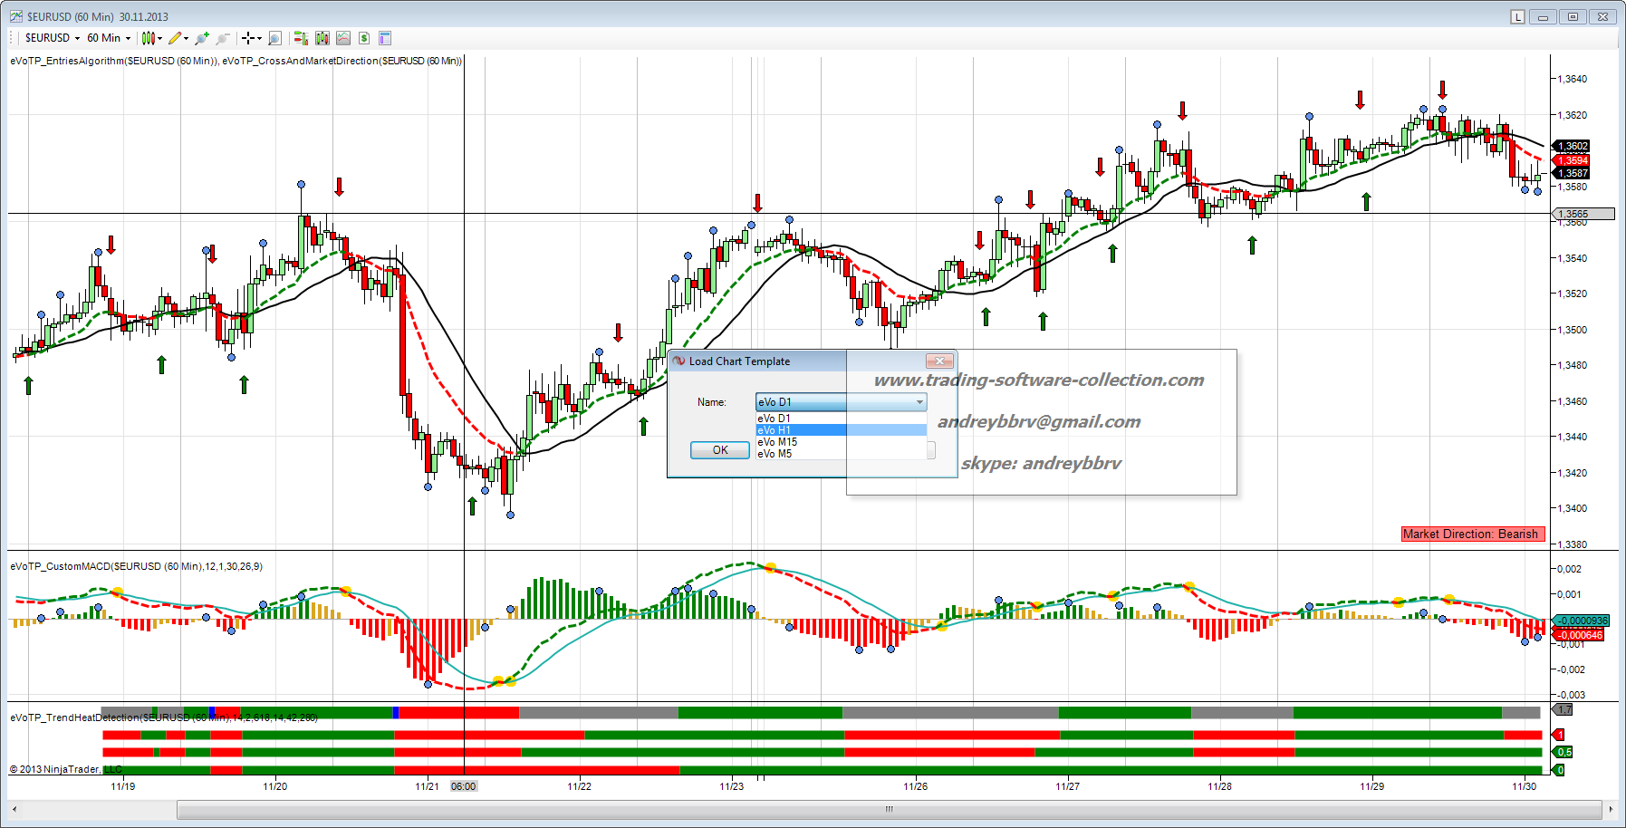Click the zoom in magnifier icon
This screenshot has height=828, width=1626.
(x=201, y=38)
